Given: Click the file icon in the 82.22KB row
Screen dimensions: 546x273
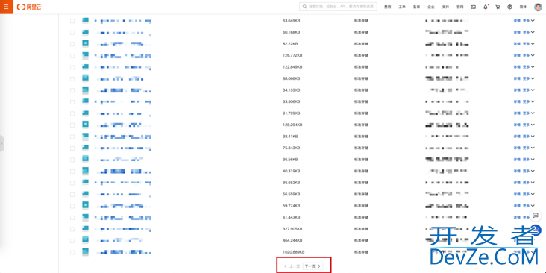Looking at the screenshot, I should tap(85, 44).
